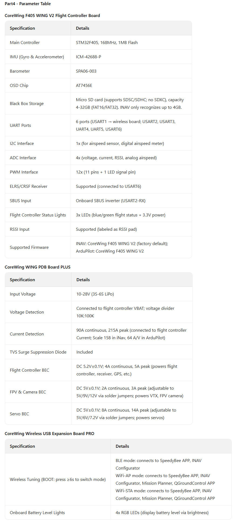Click the CoreWing F405 WING V2 Flight Controller Board title
Screen dimensions: 239x523
pos(52,16)
